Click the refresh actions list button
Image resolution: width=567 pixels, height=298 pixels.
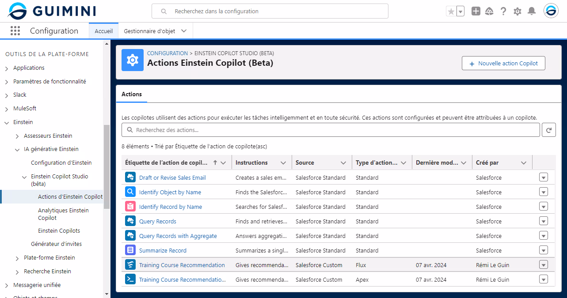(548, 130)
